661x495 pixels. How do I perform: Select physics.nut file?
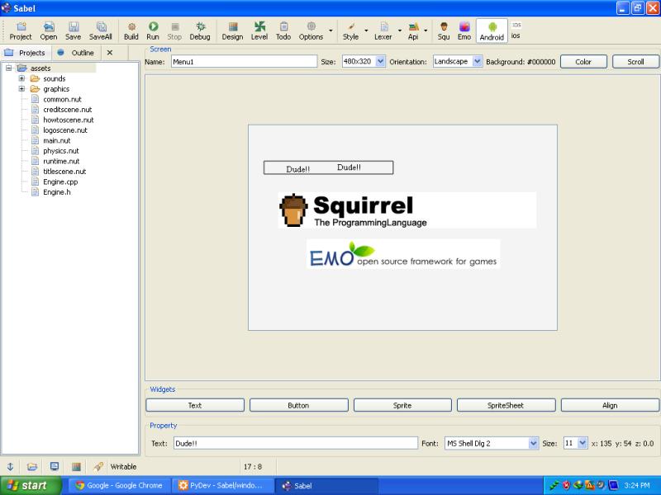tap(60, 151)
